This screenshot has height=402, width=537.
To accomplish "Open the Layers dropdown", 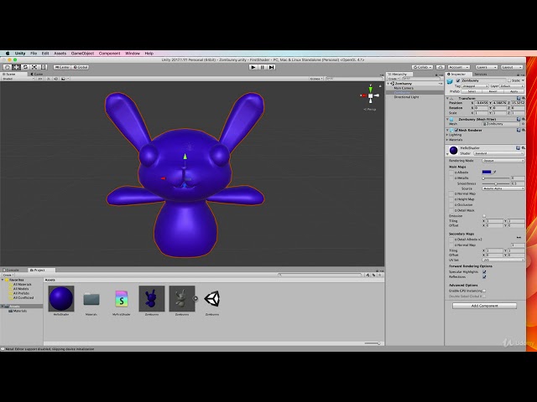I will [487, 67].
